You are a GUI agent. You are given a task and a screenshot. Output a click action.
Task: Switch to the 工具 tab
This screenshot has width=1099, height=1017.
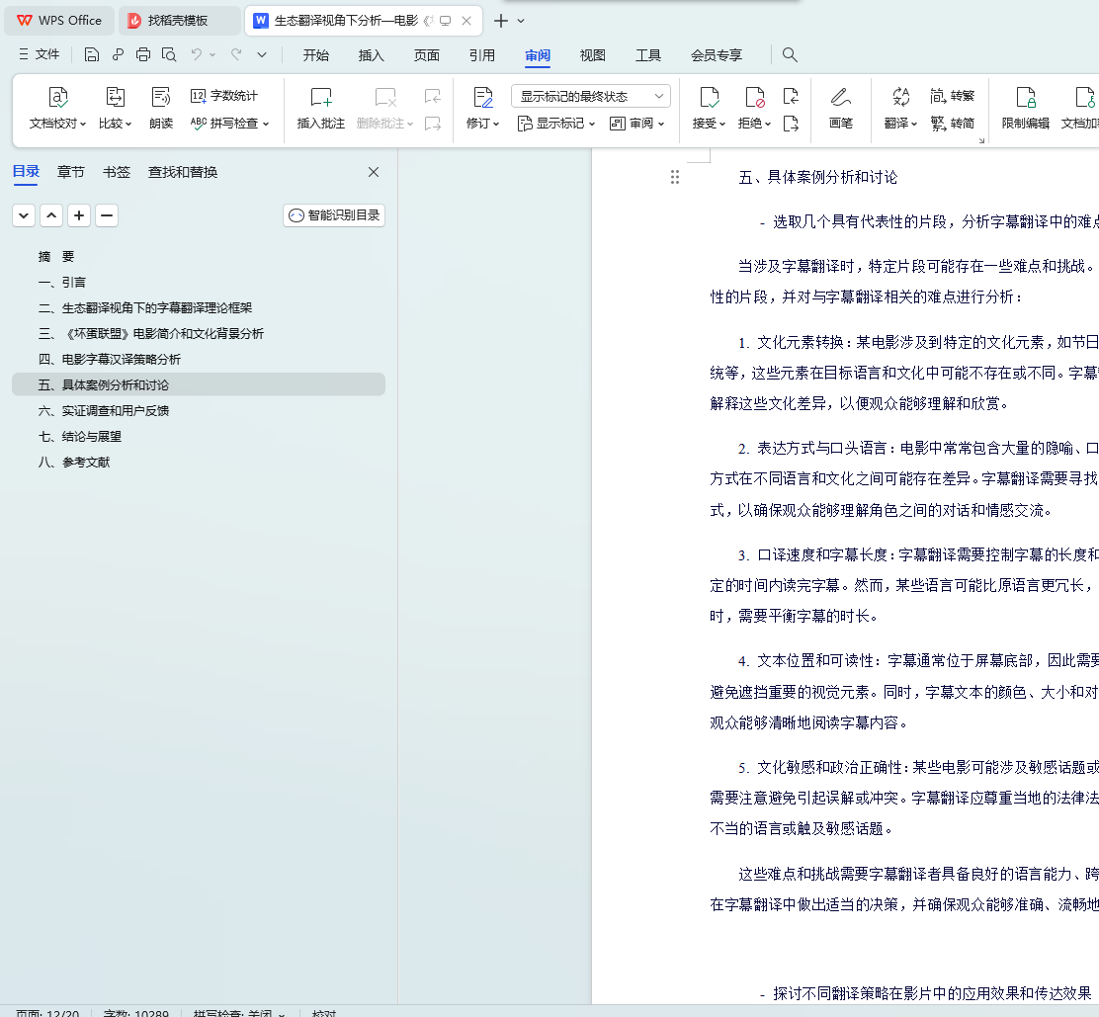click(647, 55)
